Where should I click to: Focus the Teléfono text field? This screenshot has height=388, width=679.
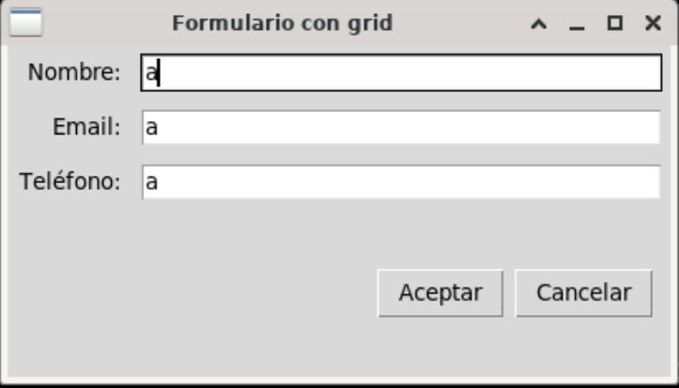pos(402,182)
